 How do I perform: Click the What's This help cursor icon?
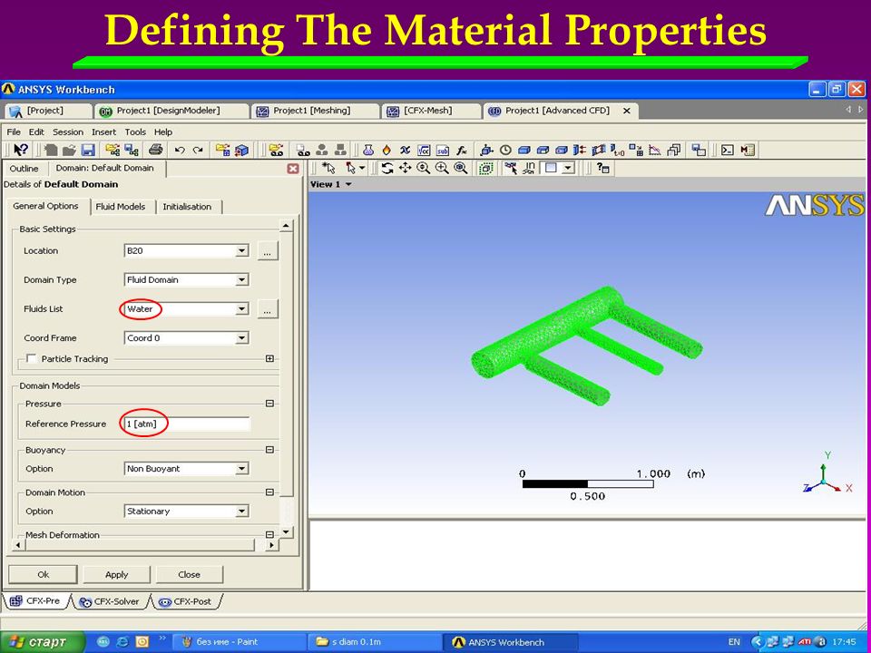[21, 150]
